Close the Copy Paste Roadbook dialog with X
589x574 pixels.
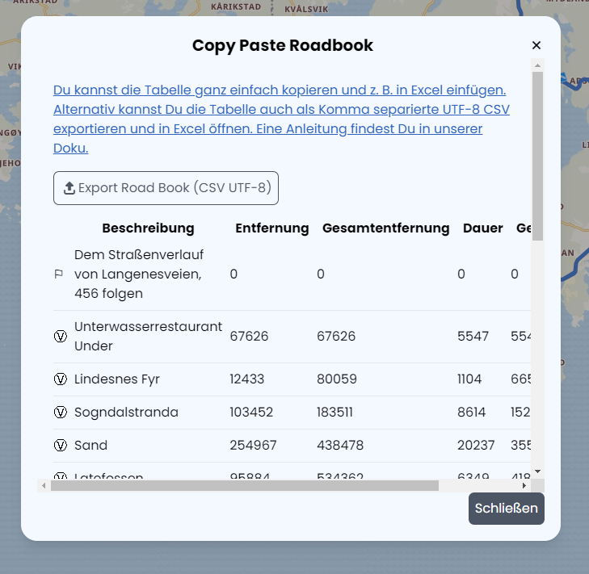[536, 46]
